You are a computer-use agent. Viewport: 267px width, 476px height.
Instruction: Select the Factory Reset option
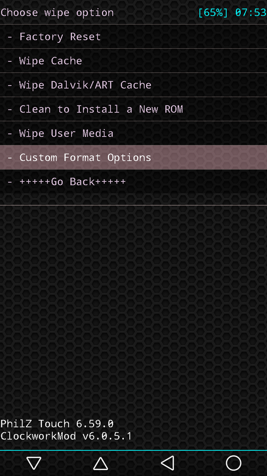pos(133,37)
